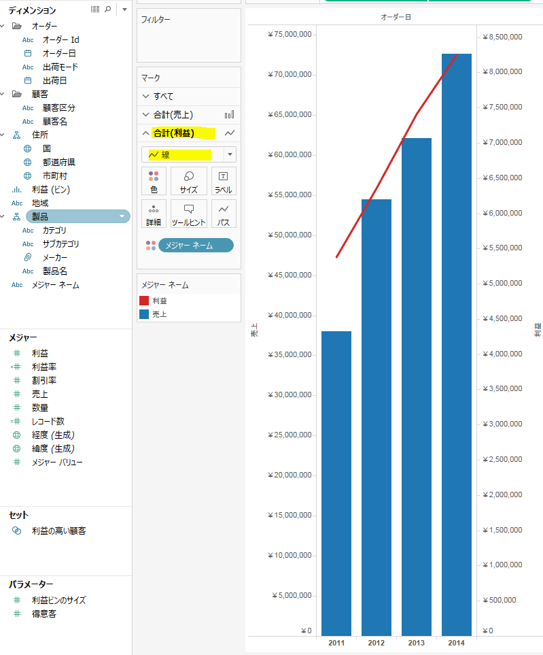543x655 pixels.
Task: Collapse the オーダー folder
Action: coord(3,26)
